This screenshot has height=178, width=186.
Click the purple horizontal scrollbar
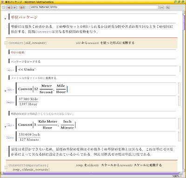(x=91, y=173)
